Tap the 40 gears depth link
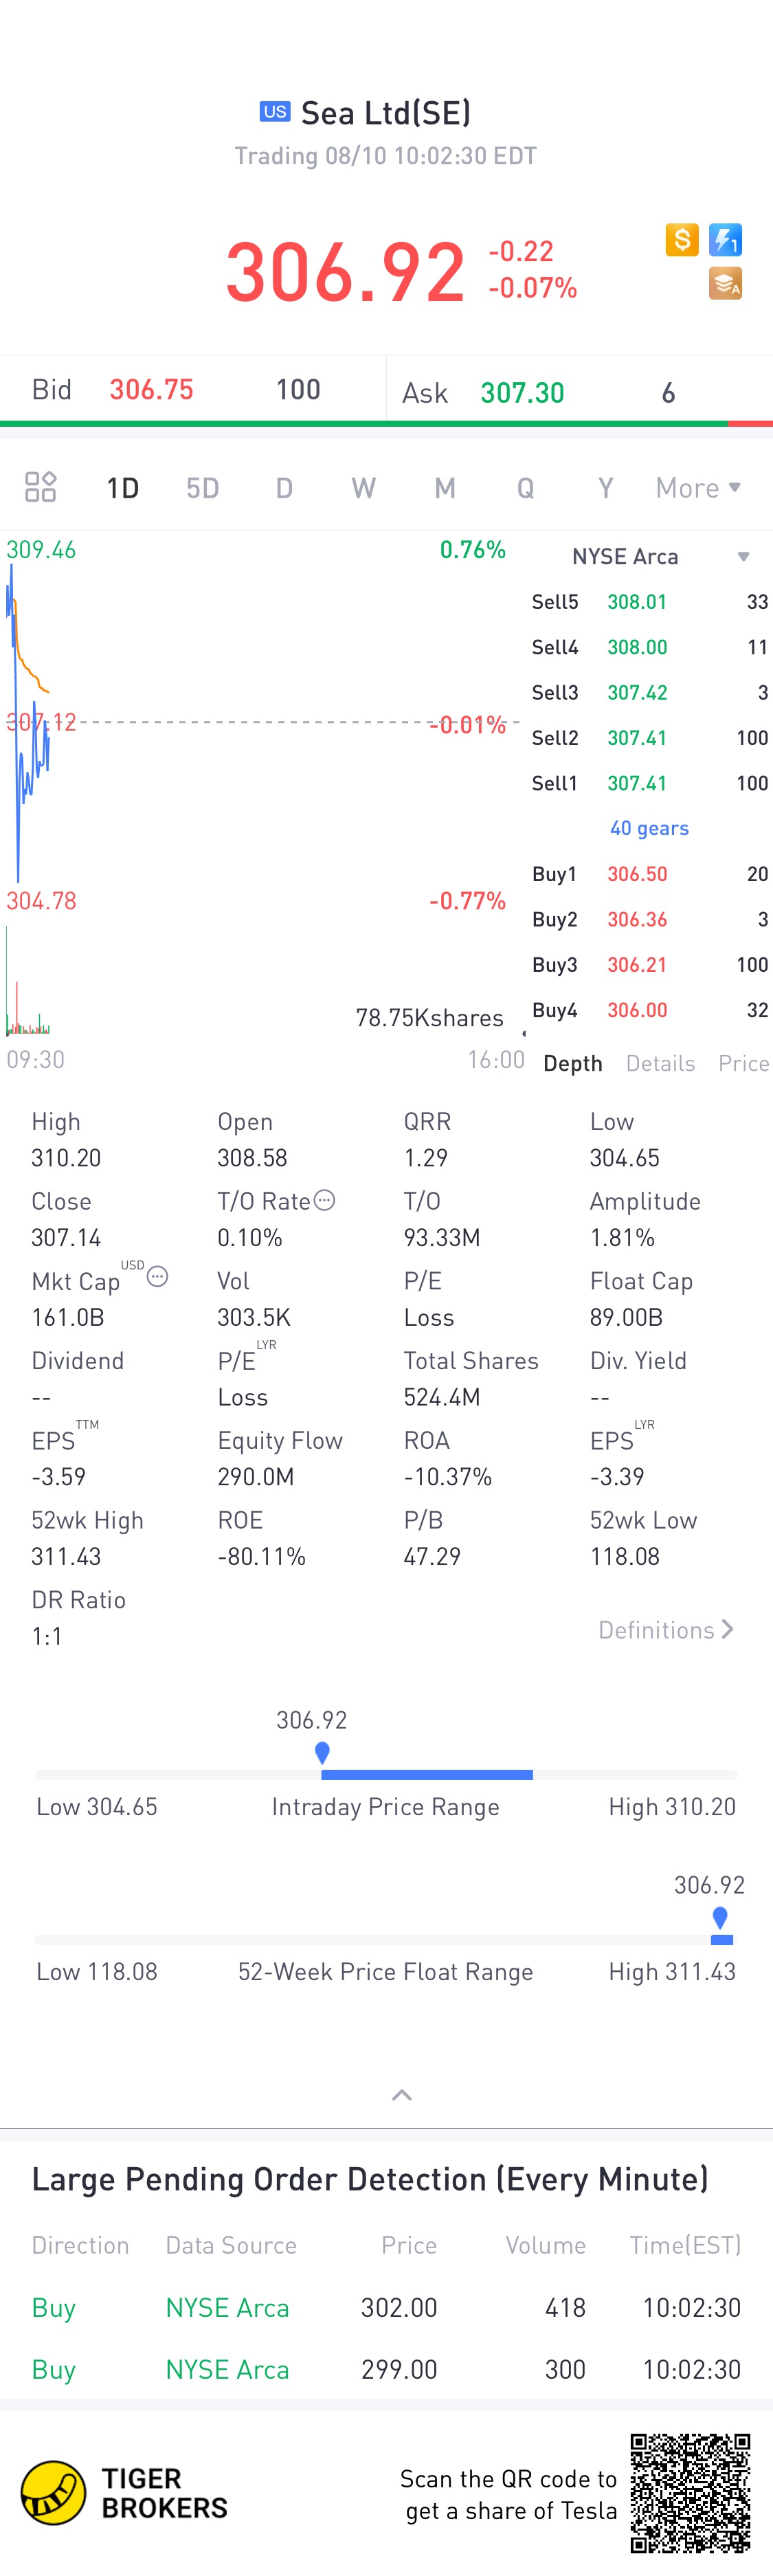 pos(649,828)
